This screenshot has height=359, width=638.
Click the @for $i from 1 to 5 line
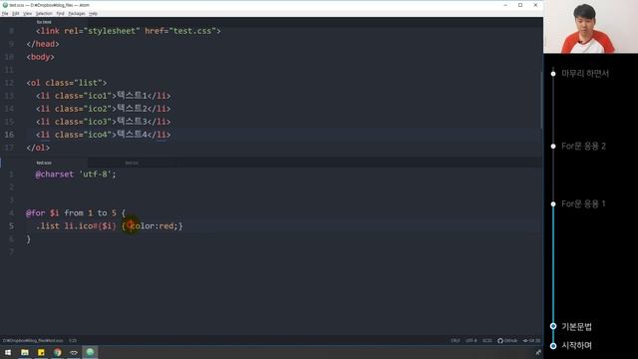(x=76, y=213)
